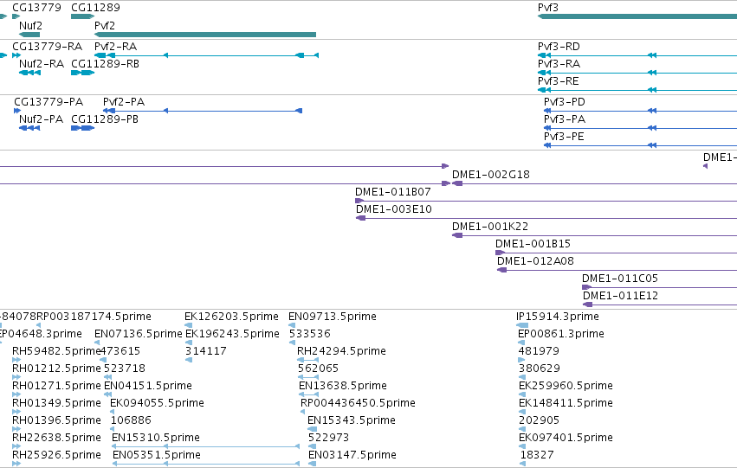Viewport: 737px width, 468px height.
Task: Click the Pvf3-RE transcript label
Action: (559, 81)
